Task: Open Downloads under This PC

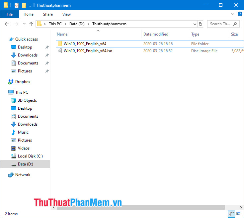Action: click(x=28, y=124)
